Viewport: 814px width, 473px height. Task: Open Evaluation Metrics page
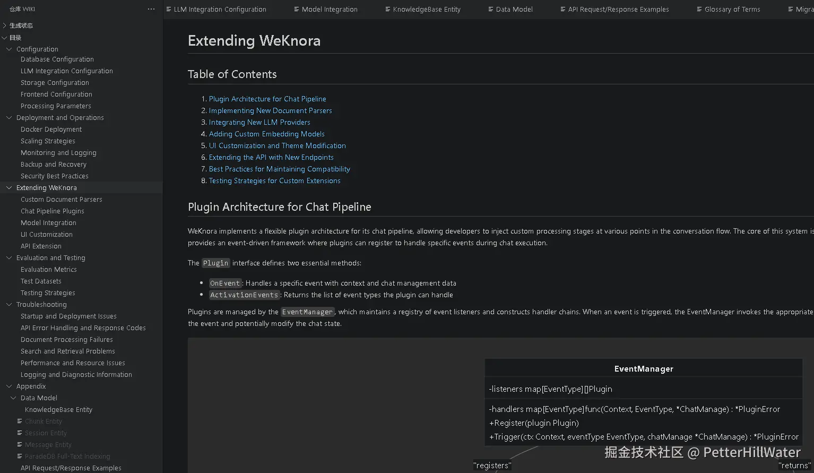(49, 270)
